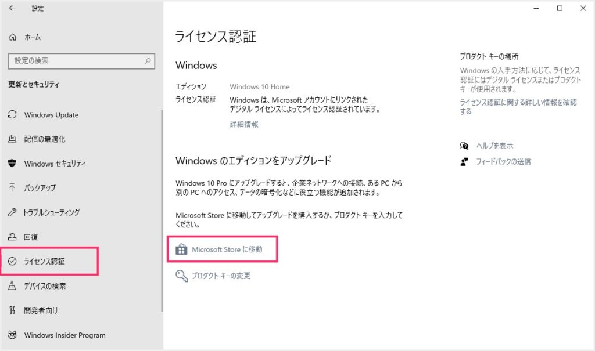Click the back arrow in the Settings title bar

(12, 8)
